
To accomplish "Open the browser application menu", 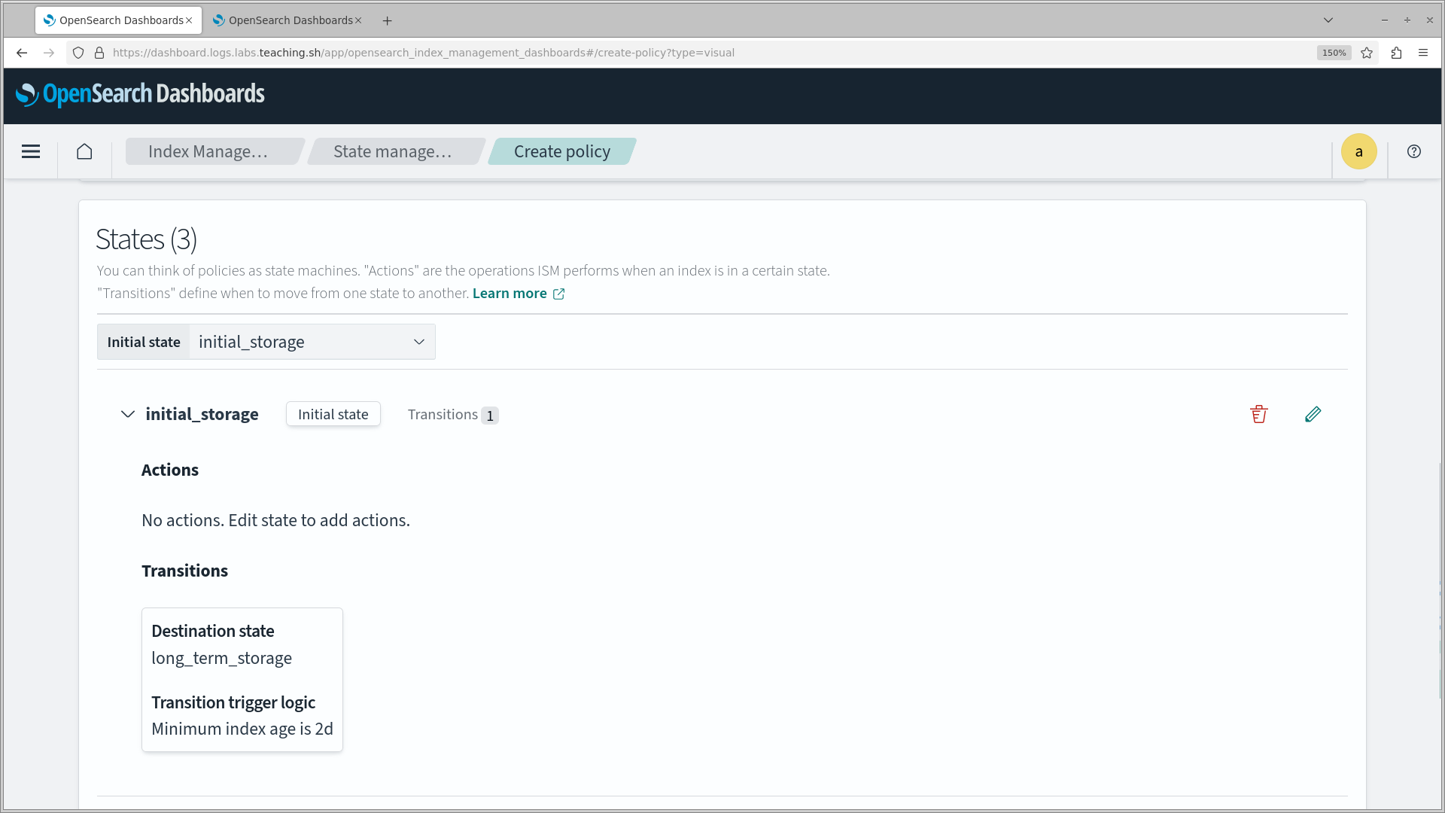I will coord(1423,53).
